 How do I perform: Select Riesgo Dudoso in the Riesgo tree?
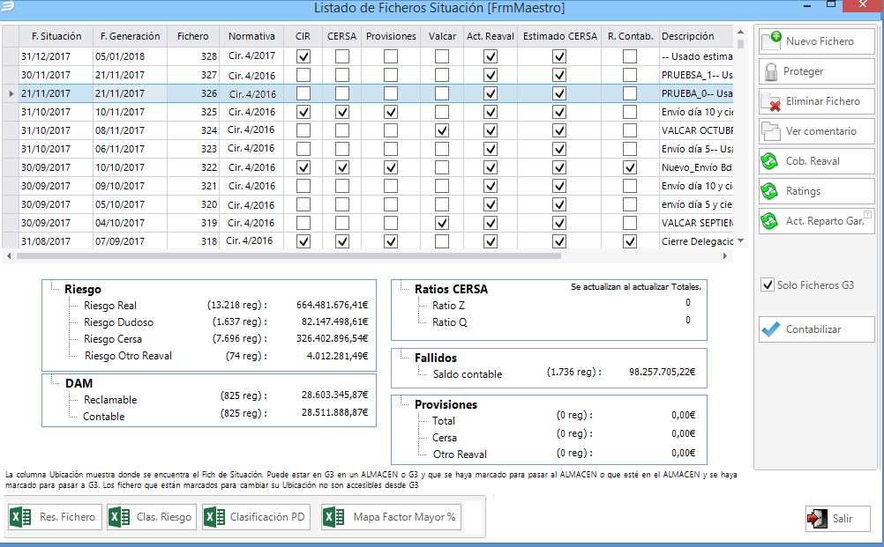tap(118, 322)
